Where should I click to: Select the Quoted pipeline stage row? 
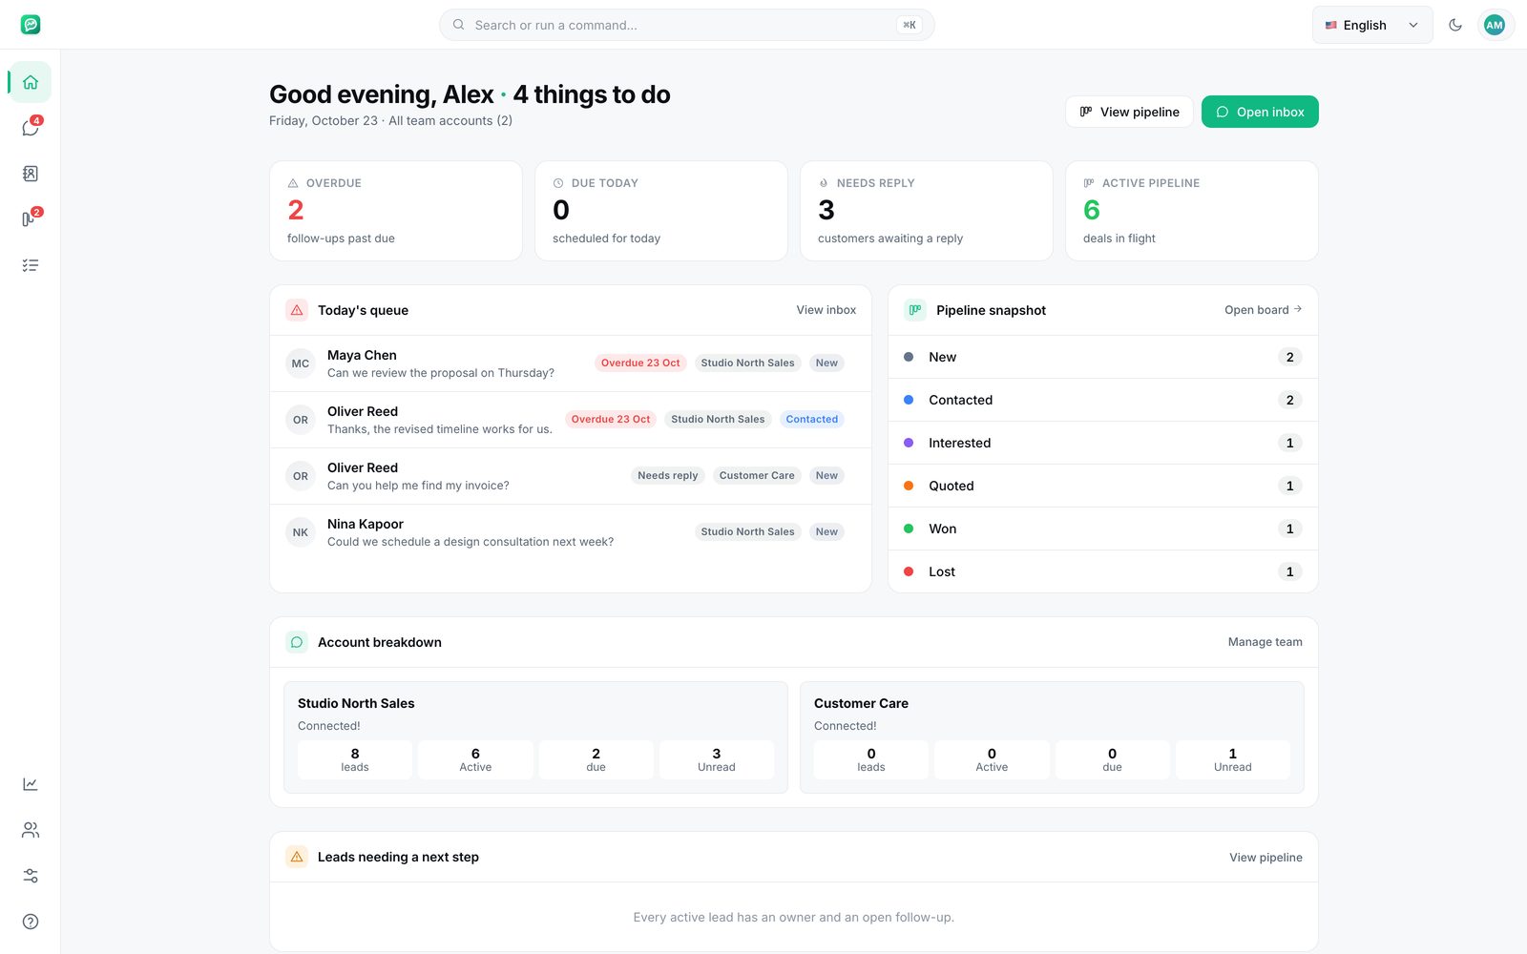click(1103, 486)
